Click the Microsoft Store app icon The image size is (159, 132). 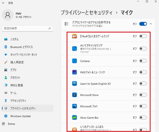coord(74,95)
